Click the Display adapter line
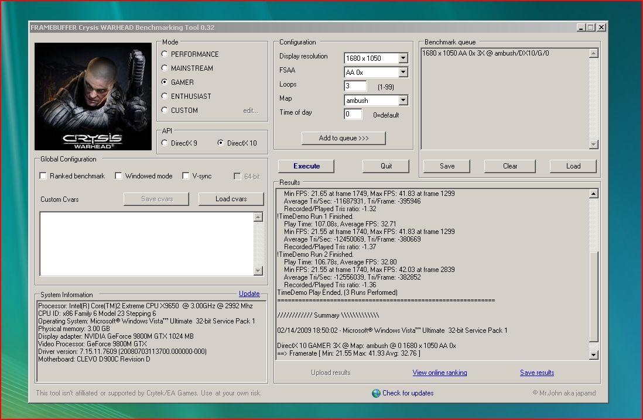This screenshot has height=420, width=643. (x=116, y=336)
